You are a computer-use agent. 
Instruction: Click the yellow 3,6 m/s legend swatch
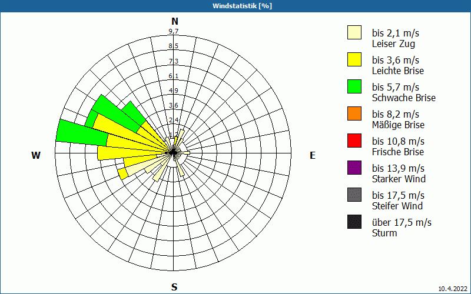click(x=354, y=59)
